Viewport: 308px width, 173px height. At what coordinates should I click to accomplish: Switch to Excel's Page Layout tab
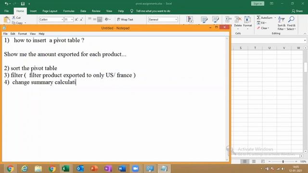[50, 11]
